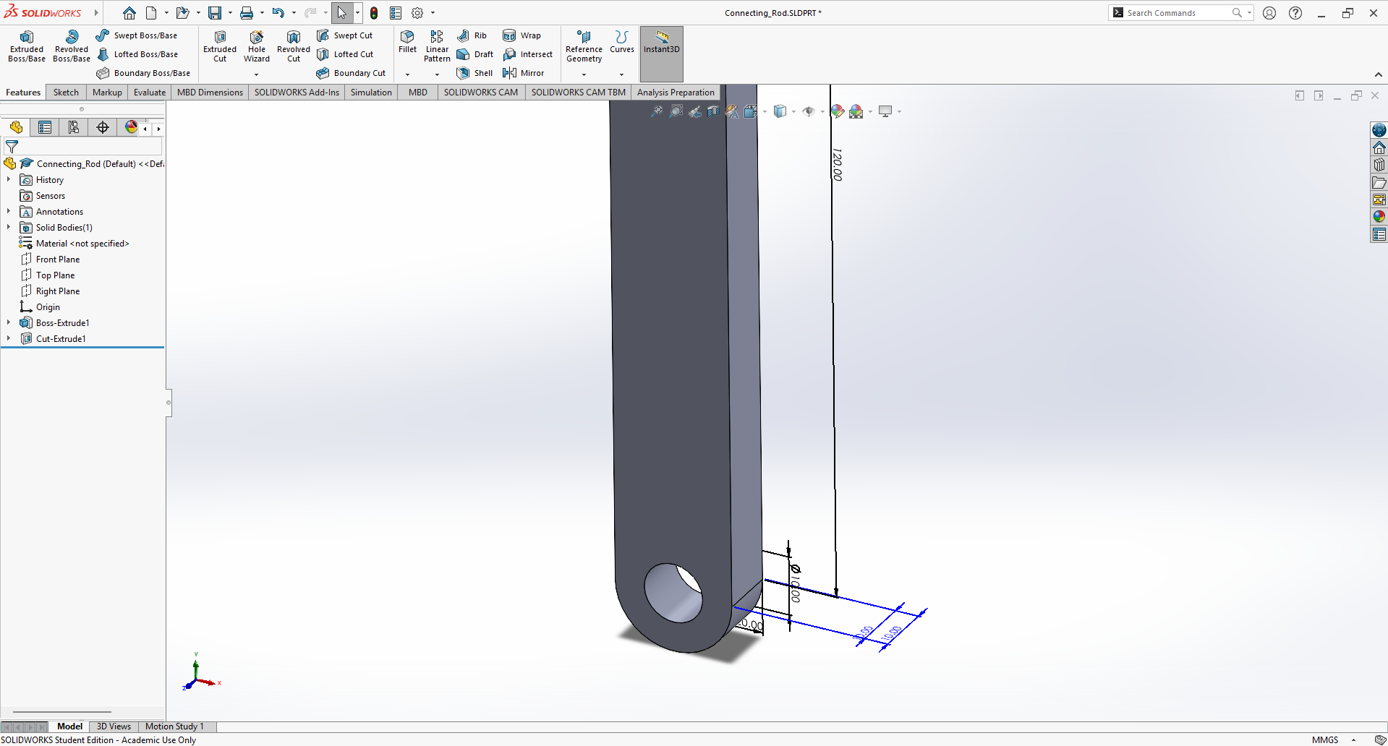
Task: Switch to DisplayManager tab
Action: click(131, 128)
